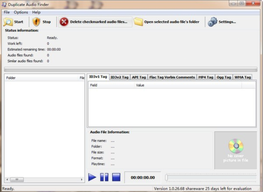Image resolution: width=263 pixels, height=192 pixels.
Task: Click the open folder icon in toolbar
Action: point(138,22)
